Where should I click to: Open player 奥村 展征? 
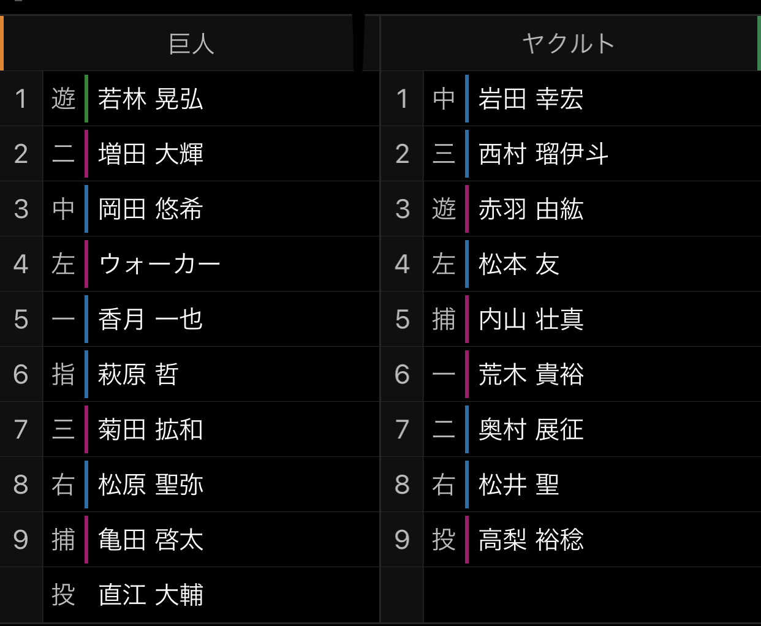pos(531,429)
